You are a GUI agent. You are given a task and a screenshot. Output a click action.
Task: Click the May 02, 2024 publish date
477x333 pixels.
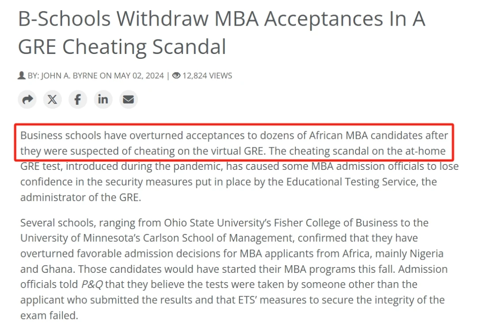click(139, 76)
